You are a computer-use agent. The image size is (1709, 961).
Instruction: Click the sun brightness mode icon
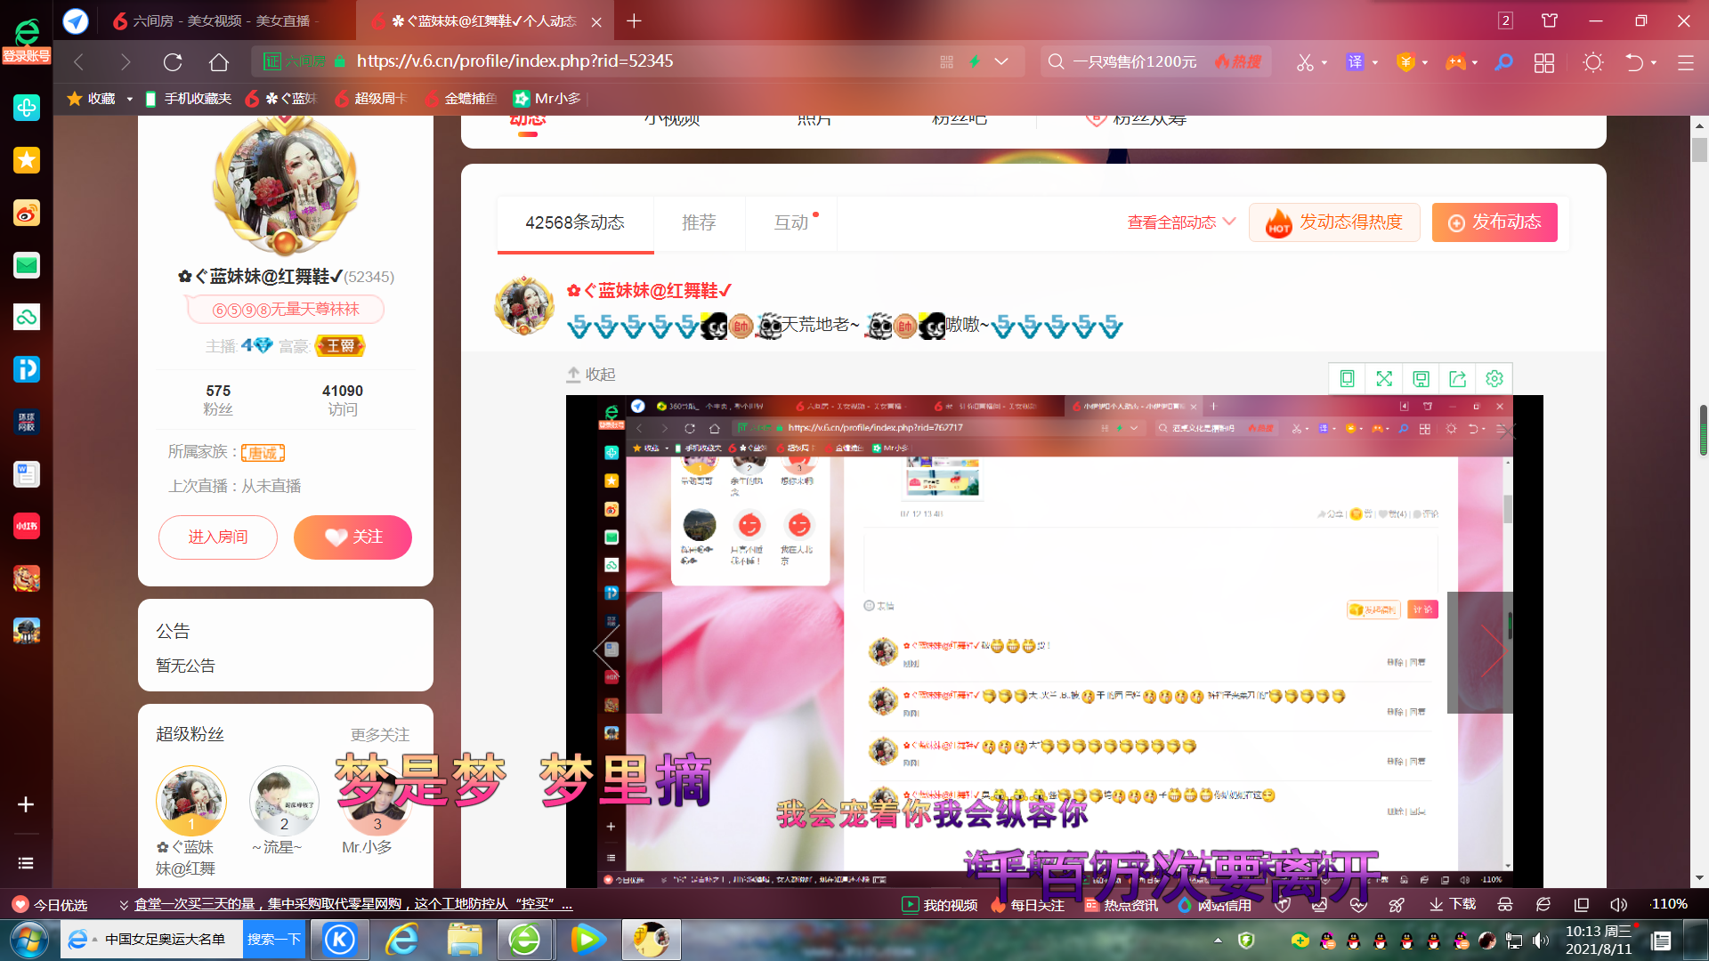pyautogui.click(x=1593, y=62)
